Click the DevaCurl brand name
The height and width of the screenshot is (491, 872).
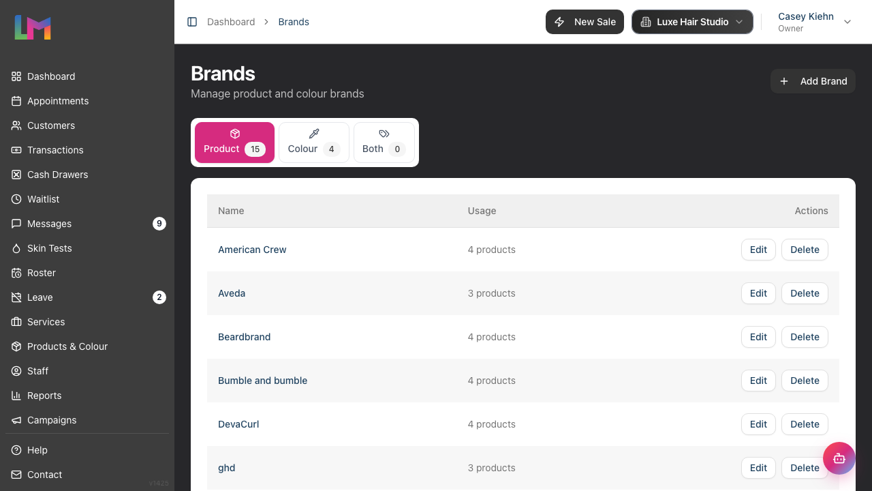click(x=238, y=424)
